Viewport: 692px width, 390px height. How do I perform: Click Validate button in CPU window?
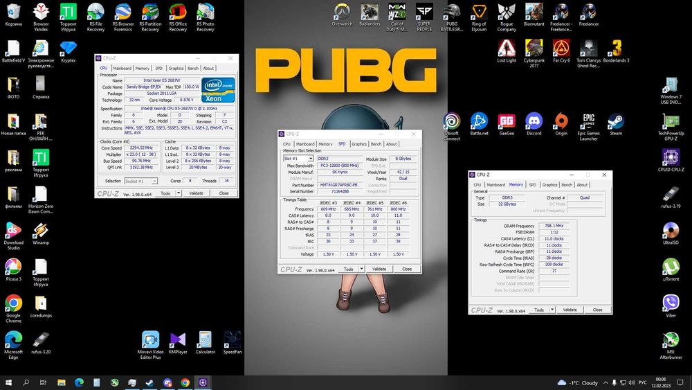[196, 193]
